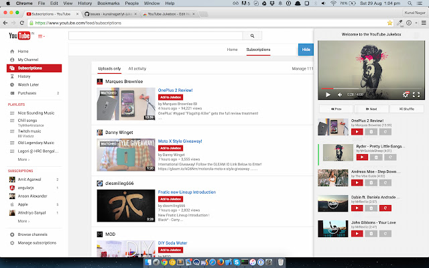Screen dimensions: 429x268
Task: Click the YouTube search magnifier button
Action: 252,36
